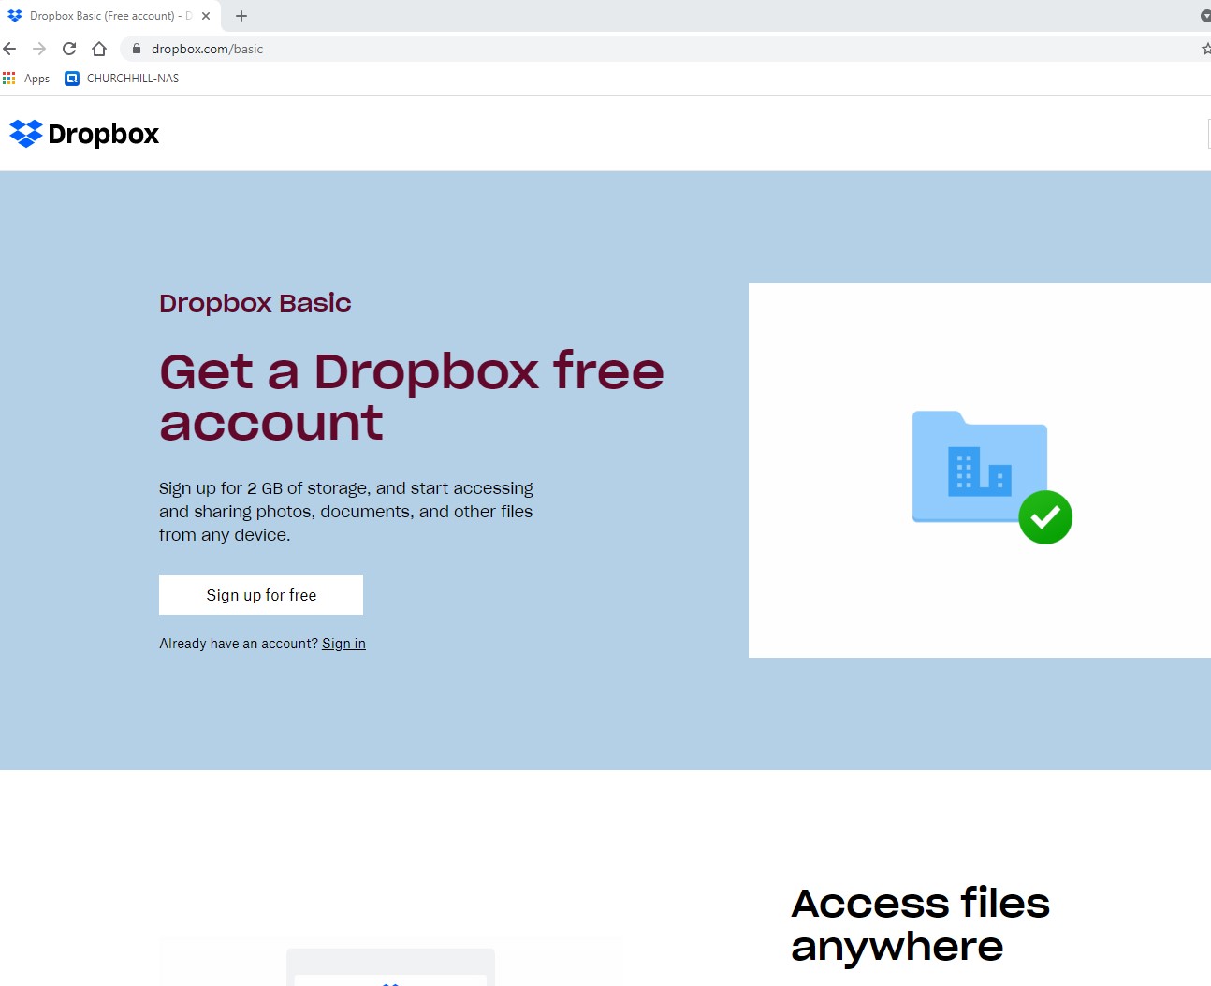The image size is (1211, 986).
Task: Reload the page with the refresh icon
Action: (69, 49)
